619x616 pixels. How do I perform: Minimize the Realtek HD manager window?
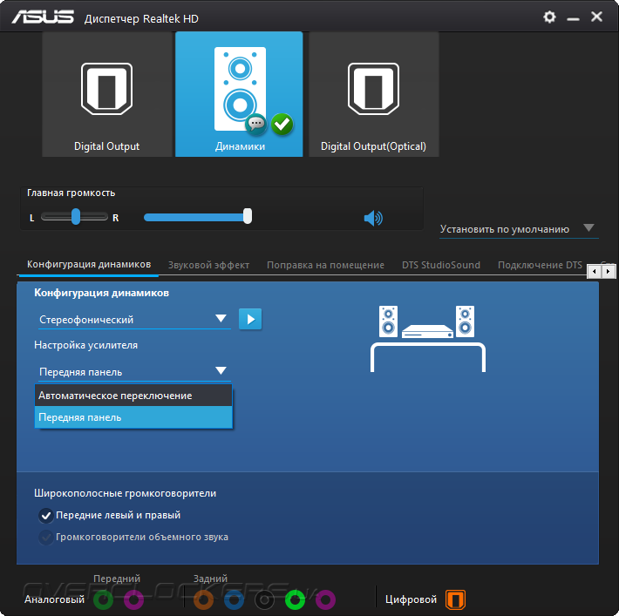coord(573,18)
